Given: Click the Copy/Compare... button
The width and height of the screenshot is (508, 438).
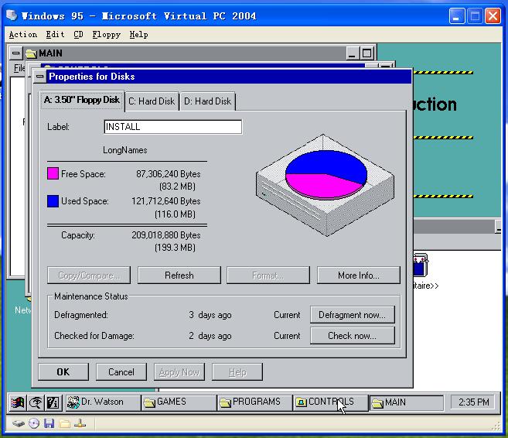Looking at the screenshot, I should click(89, 275).
